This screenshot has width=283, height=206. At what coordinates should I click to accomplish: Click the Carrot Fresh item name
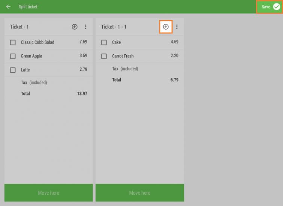pos(123,56)
